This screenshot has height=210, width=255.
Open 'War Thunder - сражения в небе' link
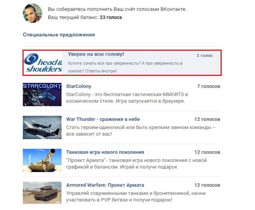[x=103, y=119]
